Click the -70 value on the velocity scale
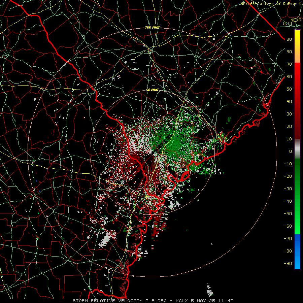The height and width of the screenshot is (303, 303). pos(288,239)
